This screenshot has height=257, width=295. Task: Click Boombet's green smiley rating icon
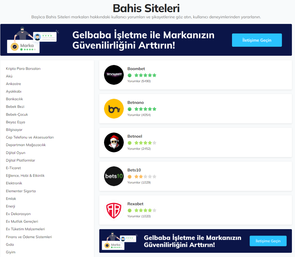click(x=130, y=75)
